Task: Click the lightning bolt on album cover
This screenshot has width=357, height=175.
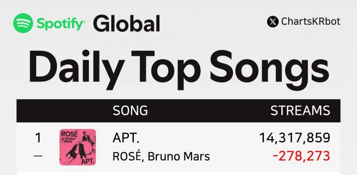Action: [62, 139]
